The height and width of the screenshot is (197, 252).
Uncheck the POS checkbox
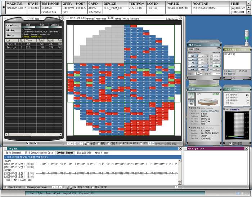pos(121,143)
